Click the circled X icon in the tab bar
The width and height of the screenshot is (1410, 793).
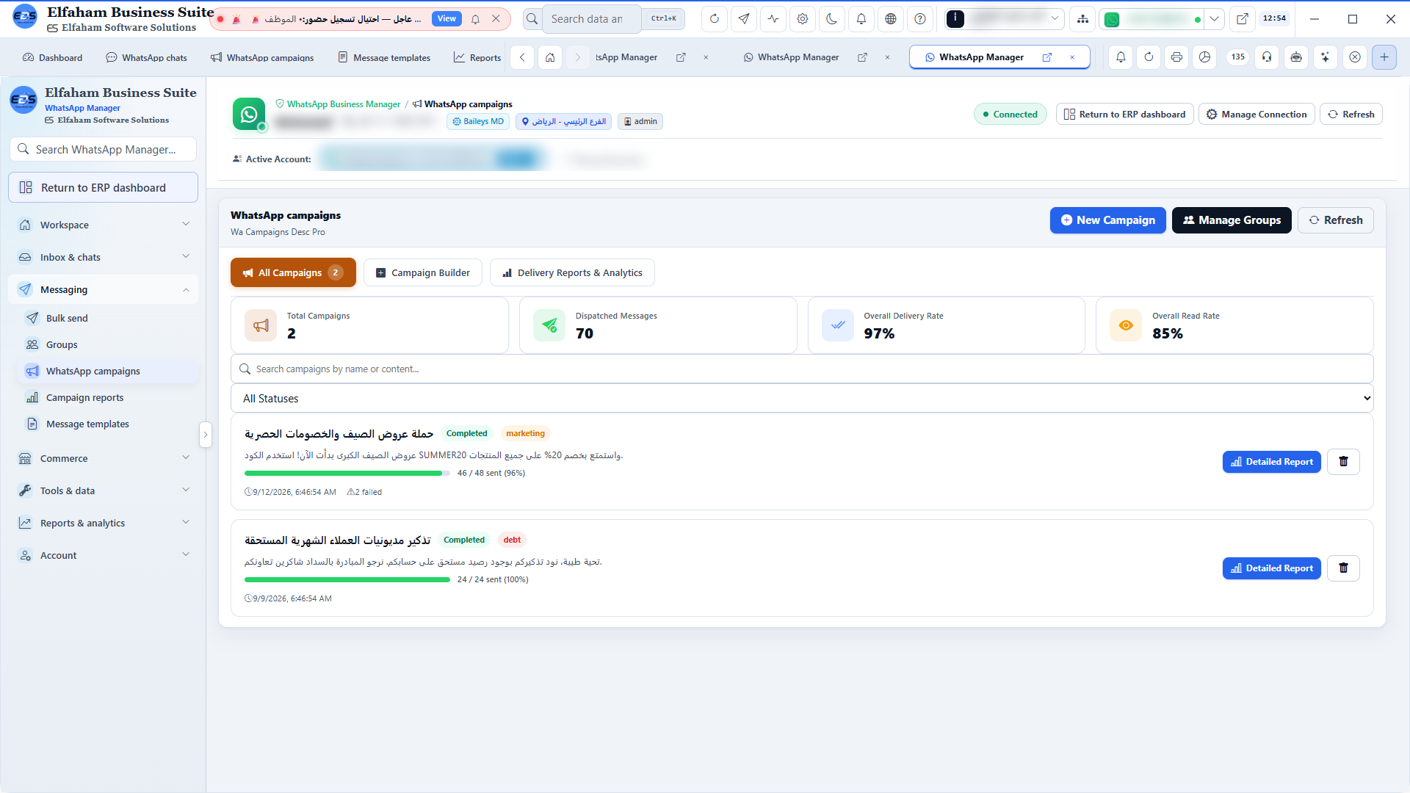pos(1355,57)
